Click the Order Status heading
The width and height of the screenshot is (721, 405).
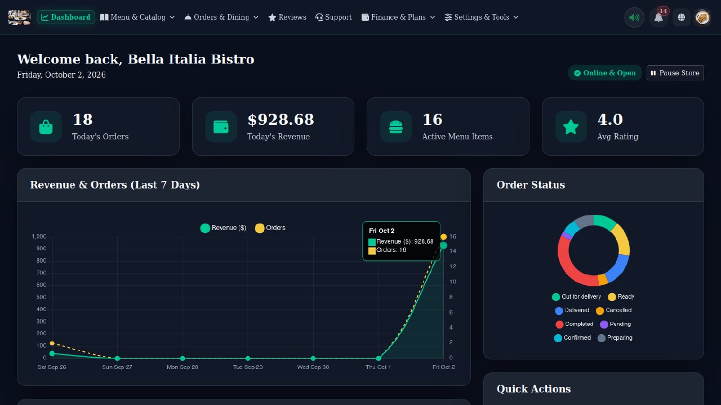[531, 185]
